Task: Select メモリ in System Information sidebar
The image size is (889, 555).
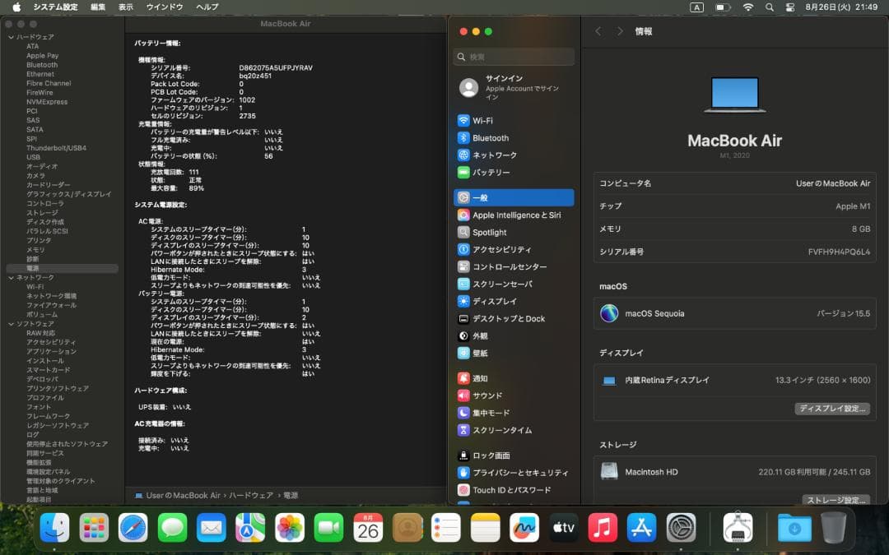Action: (35, 250)
